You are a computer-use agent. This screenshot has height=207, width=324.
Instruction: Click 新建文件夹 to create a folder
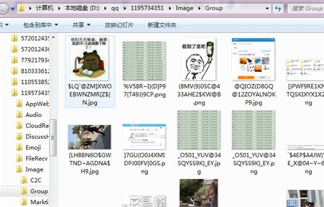(162, 25)
